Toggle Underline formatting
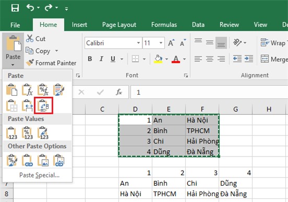 click(x=113, y=59)
